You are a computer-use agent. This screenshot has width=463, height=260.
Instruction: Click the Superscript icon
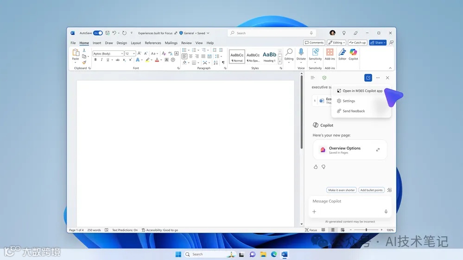click(130, 60)
